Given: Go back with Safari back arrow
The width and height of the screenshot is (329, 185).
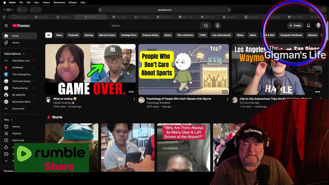Looking at the screenshot, I should click(32, 10).
